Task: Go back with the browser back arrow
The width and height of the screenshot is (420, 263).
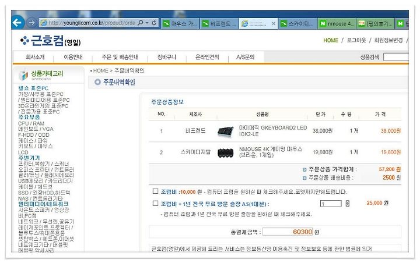Action: click(17, 23)
